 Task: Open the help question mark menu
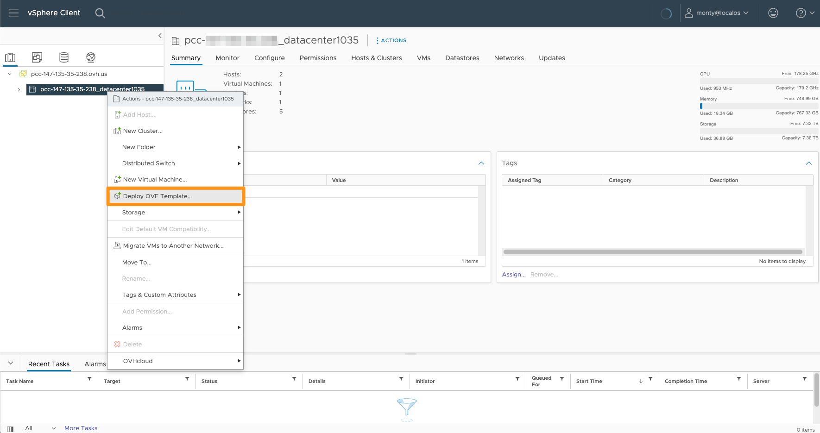pyautogui.click(x=805, y=13)
